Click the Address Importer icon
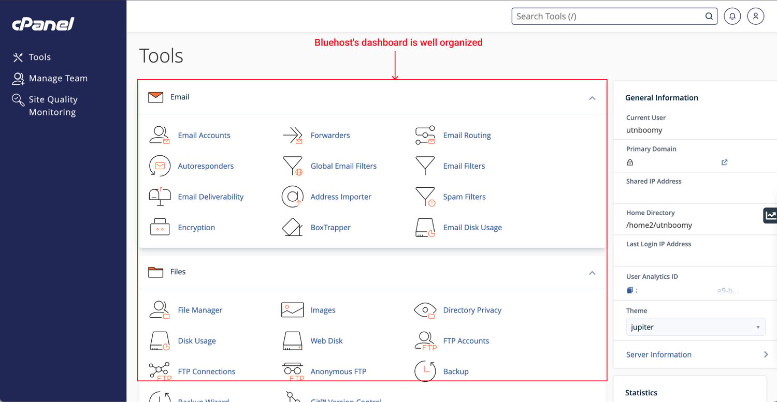The width and height of the screenshot is (777, 402). [293, 197]
